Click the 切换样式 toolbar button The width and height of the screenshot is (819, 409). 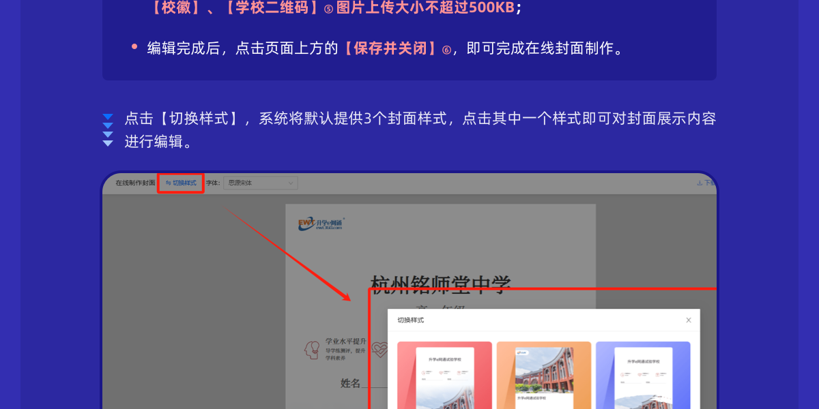coord(181,183)
